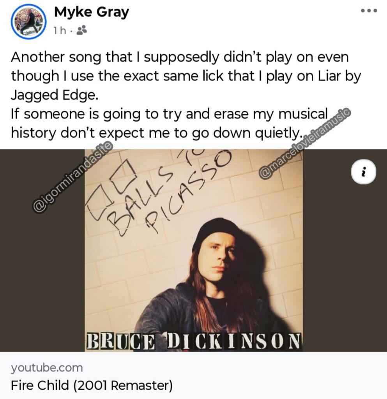
Task: Tap the info icon on link preview
Action: point(364,172)
